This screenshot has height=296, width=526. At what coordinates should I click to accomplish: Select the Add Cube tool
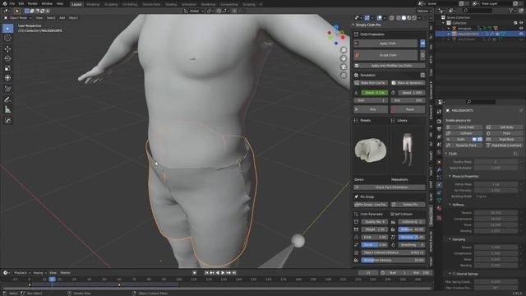coord(7,121)
